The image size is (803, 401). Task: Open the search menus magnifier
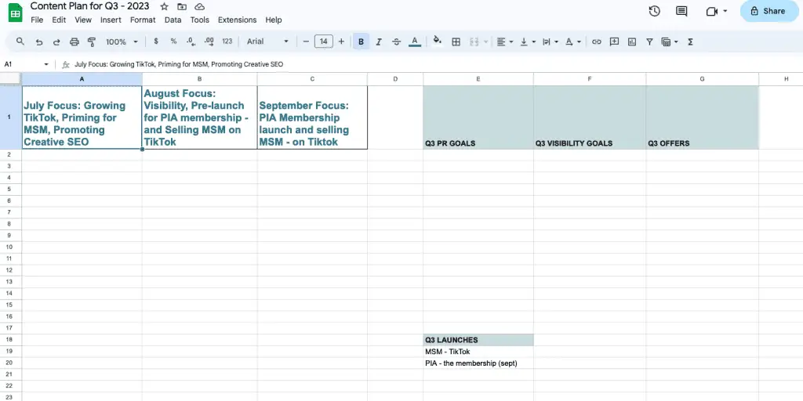(20, 42)
